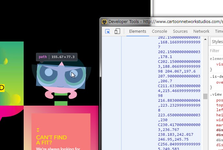Screen dimensions: 223x150
Task: Click path value ,230 in Elements
Action: coord(163,120)
